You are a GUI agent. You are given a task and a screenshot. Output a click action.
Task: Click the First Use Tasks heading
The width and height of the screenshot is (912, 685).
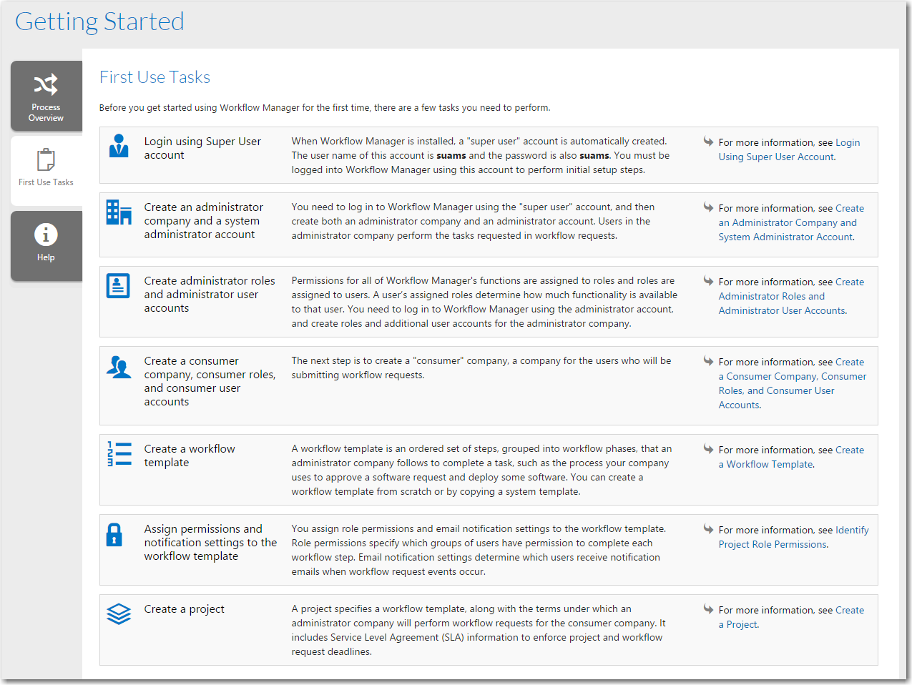pyautogui.click(x=155, y=77)
